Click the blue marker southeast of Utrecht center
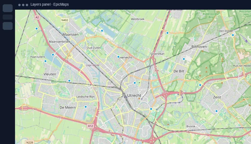The height and width of the screenshot is (144, 251). point(151,109)
